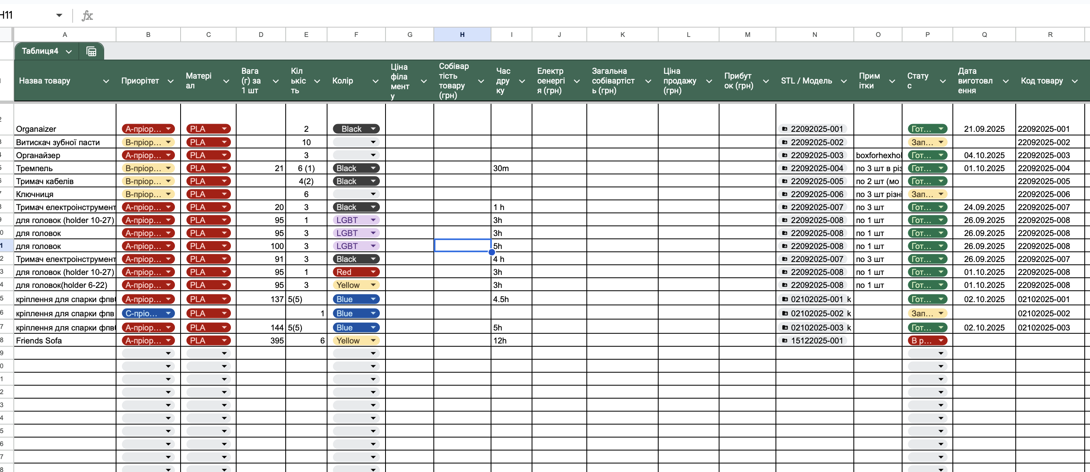Open the Назва товару column filter
The height and width of the screenshot is (472, 1090).
click(106, 81)
